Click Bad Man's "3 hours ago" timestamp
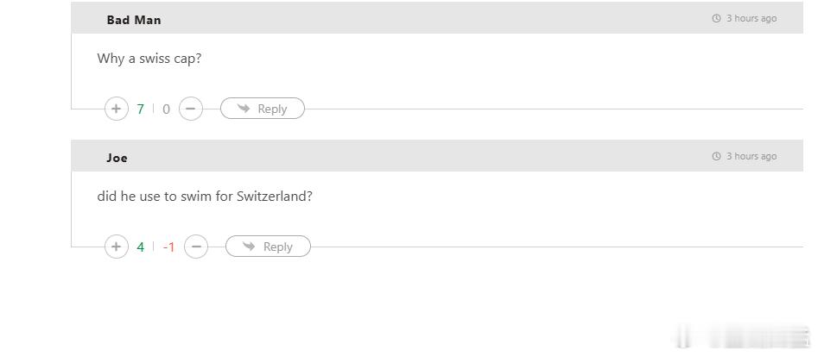818x356 pixels. (x=751, y=18)
